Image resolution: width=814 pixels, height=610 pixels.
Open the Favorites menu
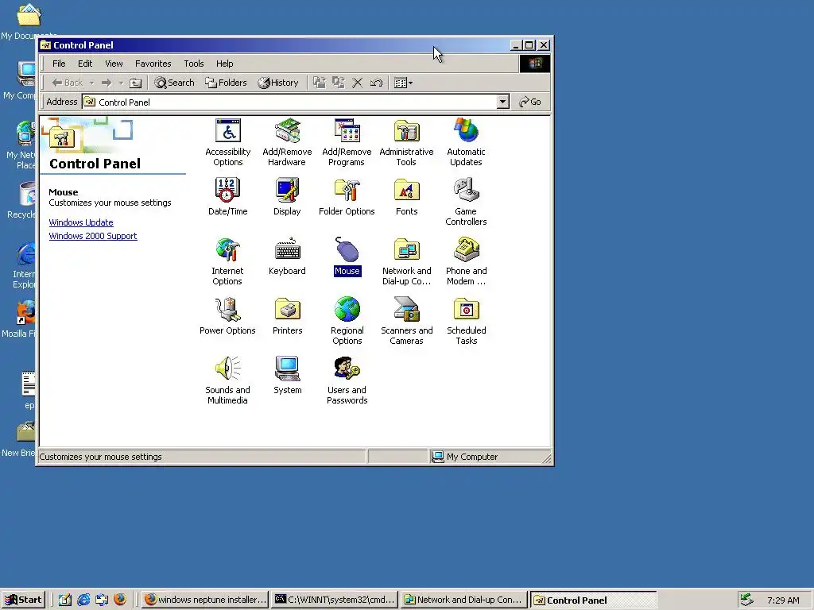(x=153, y=64)
